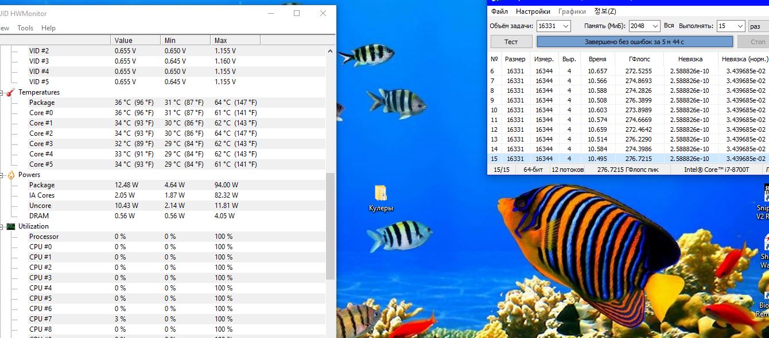Select the CPU #7 utilization row

(162, 319)
